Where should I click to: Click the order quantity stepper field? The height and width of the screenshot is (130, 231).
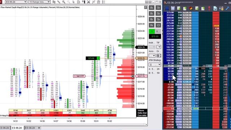click(x=159, y=56)
